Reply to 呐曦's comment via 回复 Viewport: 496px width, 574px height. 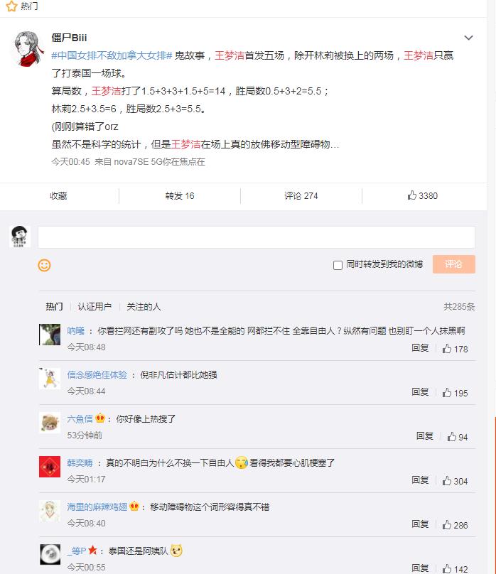(x=420, y=348)
